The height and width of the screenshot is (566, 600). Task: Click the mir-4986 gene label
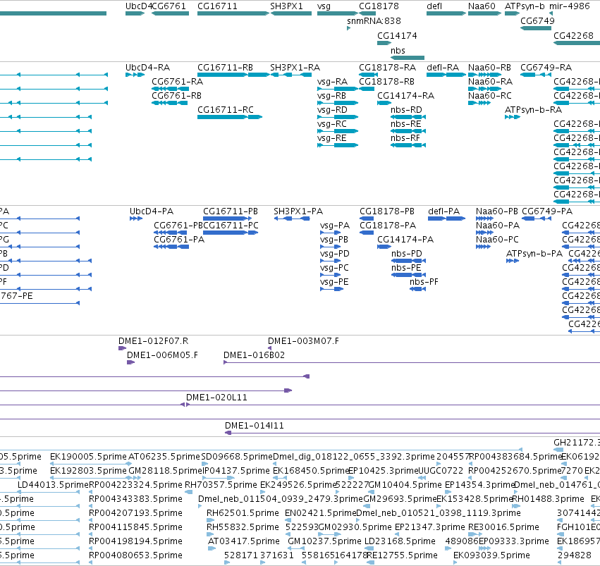570,6
